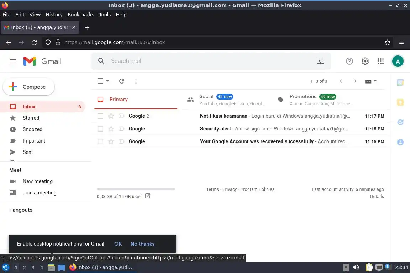Screen dimensions: 410x273
Task: Open Google Tasks side panel icon
Action: point(400,122)
